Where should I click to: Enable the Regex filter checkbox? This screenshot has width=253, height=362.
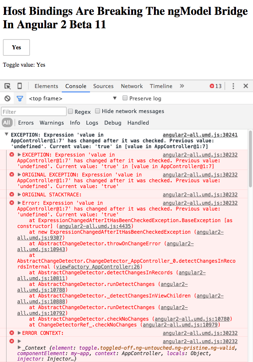click(x=70, y=111)
